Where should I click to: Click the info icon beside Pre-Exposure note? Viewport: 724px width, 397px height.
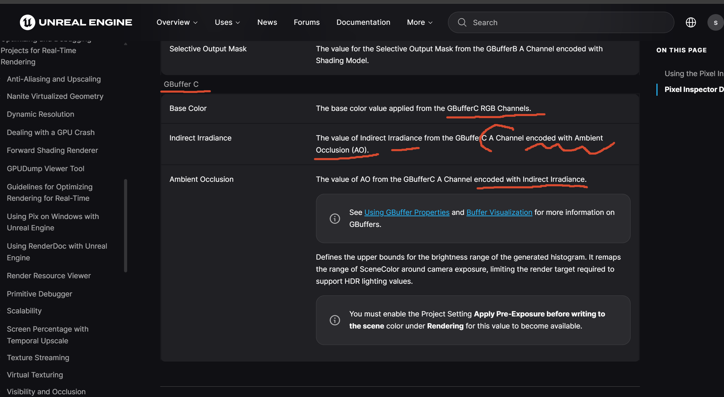coord(335,320)
